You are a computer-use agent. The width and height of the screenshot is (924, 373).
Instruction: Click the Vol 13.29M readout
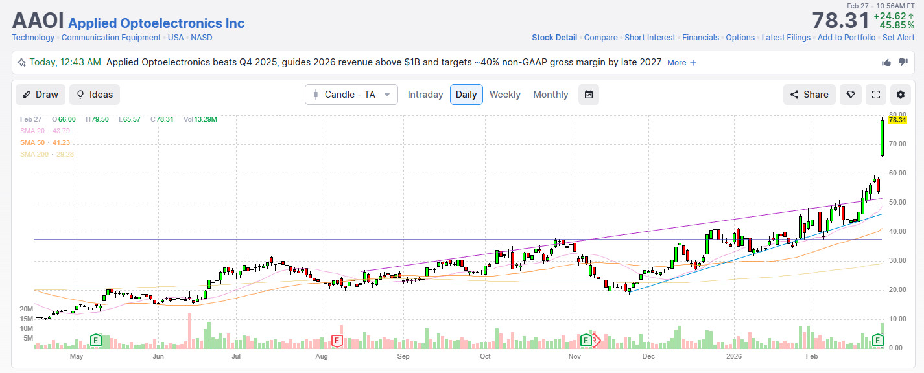tap(200, 119)
